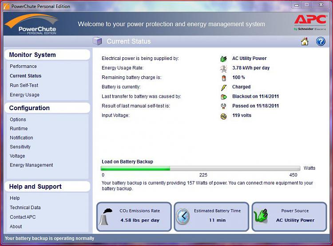
Task: Click the '4.58 lbs per day' value
Action: point(140,220)
